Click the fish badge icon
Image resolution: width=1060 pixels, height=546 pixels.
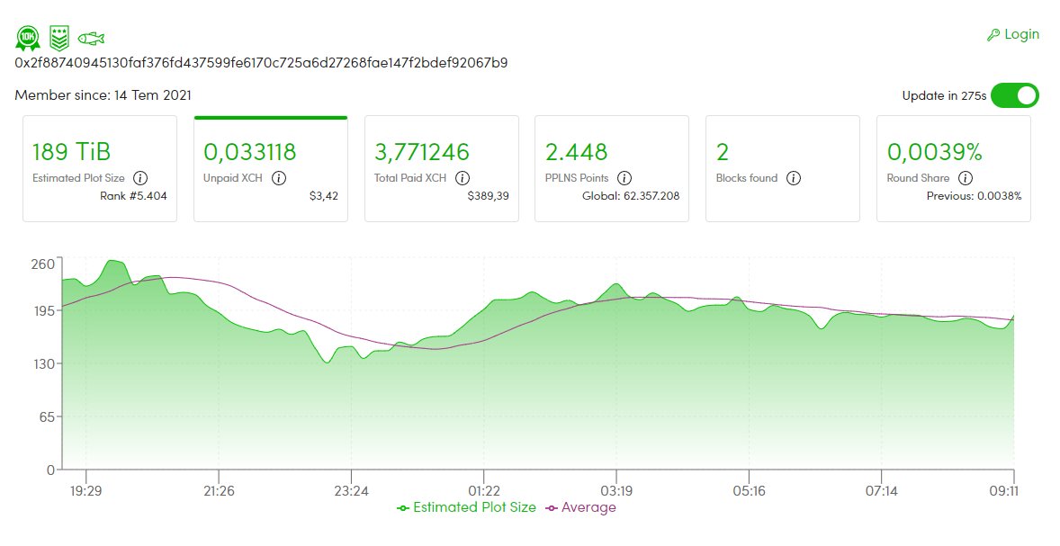pyautogui.click(x=91, y=39)
